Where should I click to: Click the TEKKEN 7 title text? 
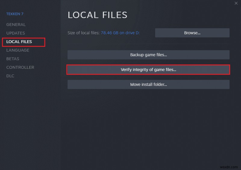[x=15, y=14]
